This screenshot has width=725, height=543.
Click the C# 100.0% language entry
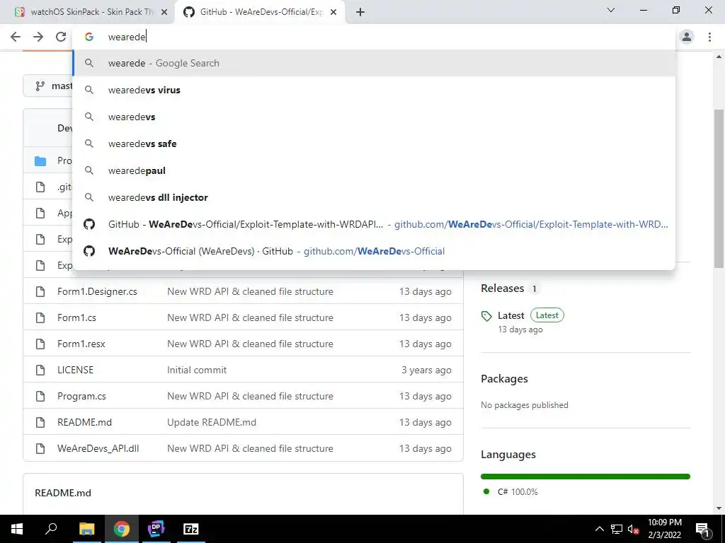(510, 492)
